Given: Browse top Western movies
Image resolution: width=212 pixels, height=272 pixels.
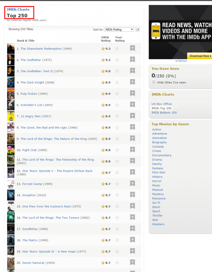Looking at the screenshot, I should [x=158, y=224].
